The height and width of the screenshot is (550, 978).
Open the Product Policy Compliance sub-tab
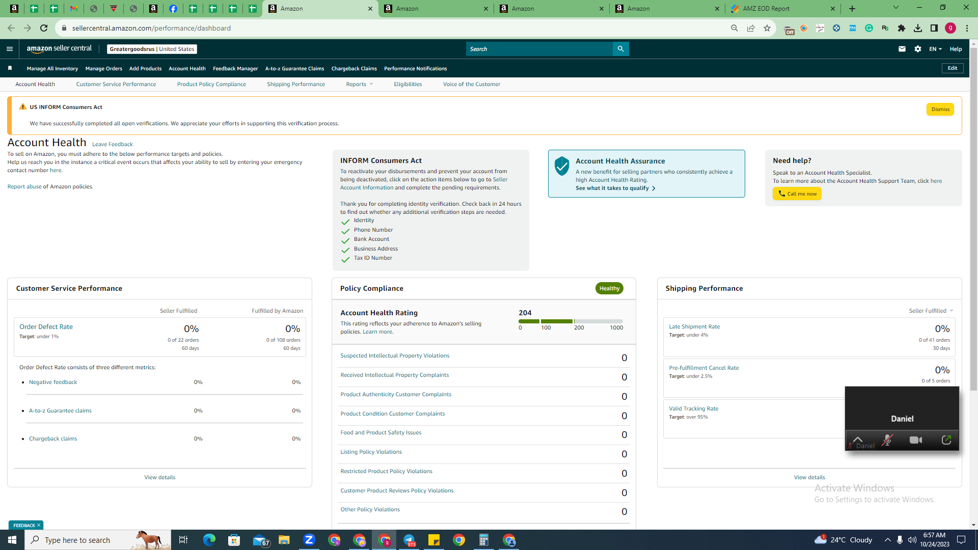coord(211,84)
